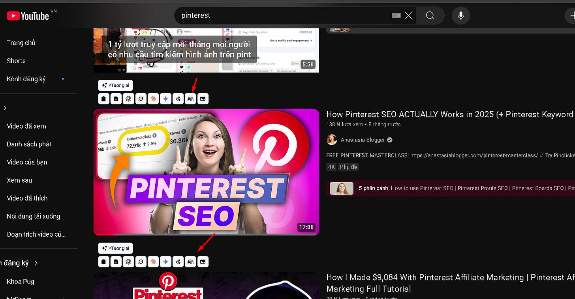This screenshot has height=299, width=575.
Task: Click the Gemini icon below the 5:58 video
Action: (x=165, y=99)
